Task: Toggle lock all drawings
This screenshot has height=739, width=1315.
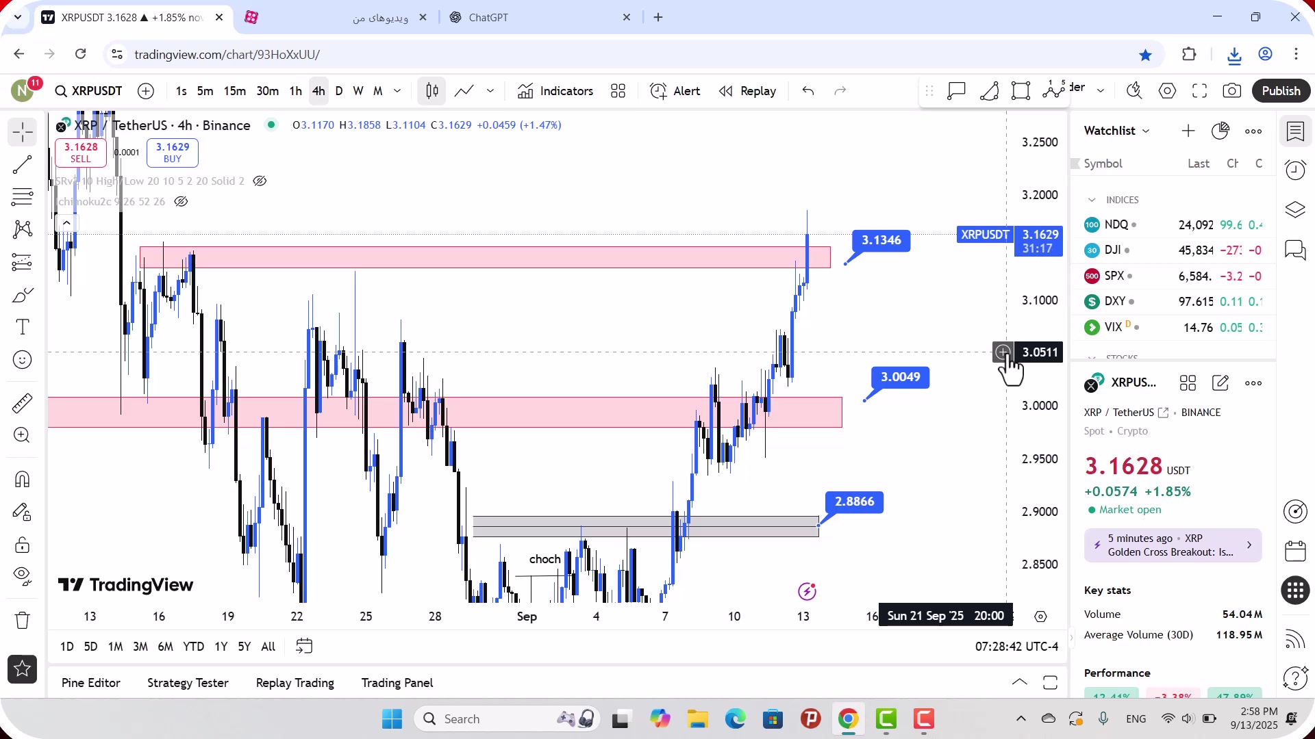Action: [x=23, y=545]
